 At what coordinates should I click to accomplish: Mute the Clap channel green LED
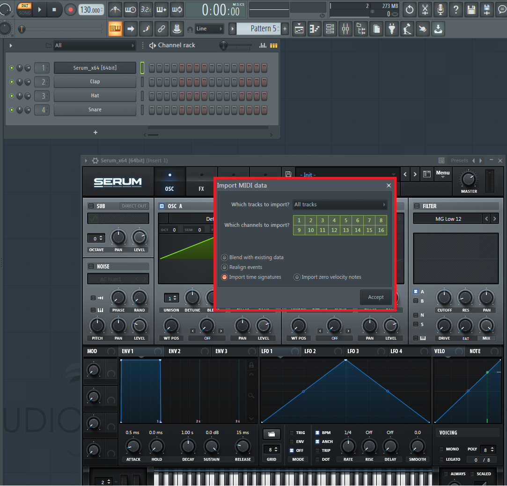point(12,82)
